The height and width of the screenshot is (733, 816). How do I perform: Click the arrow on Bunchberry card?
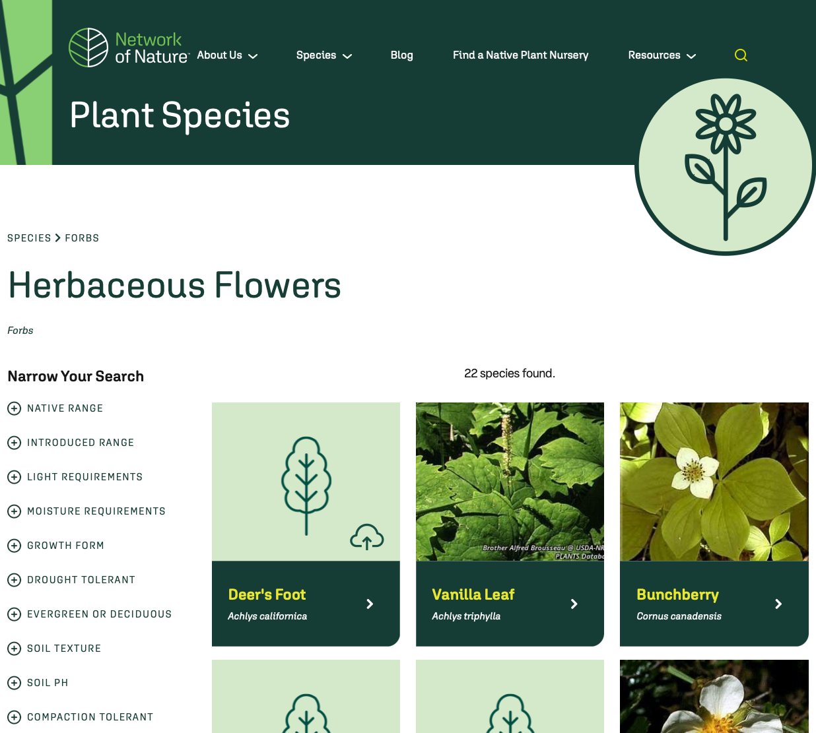point(778,604)
